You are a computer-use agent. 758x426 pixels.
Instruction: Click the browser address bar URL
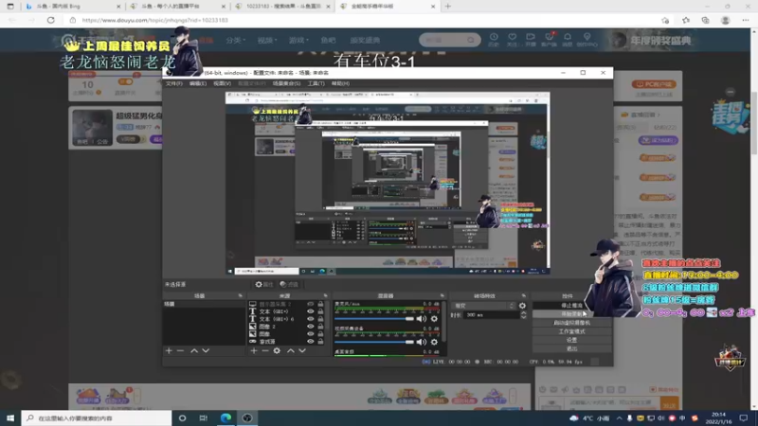point(154,20)
